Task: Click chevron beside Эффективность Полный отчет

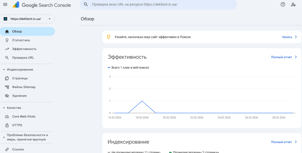Action: click(296, 57)
